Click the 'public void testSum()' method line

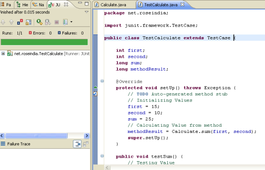click(149, 157)
